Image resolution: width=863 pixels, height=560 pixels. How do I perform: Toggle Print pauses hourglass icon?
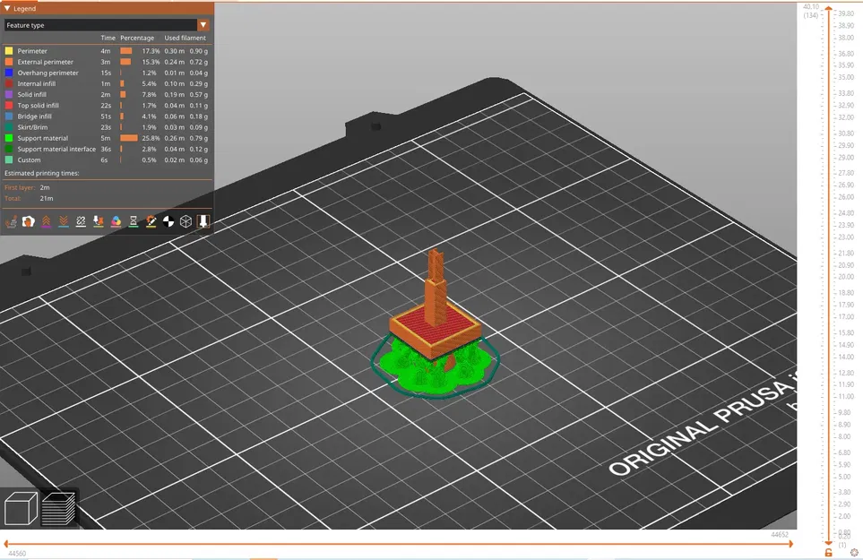(134, 221)
